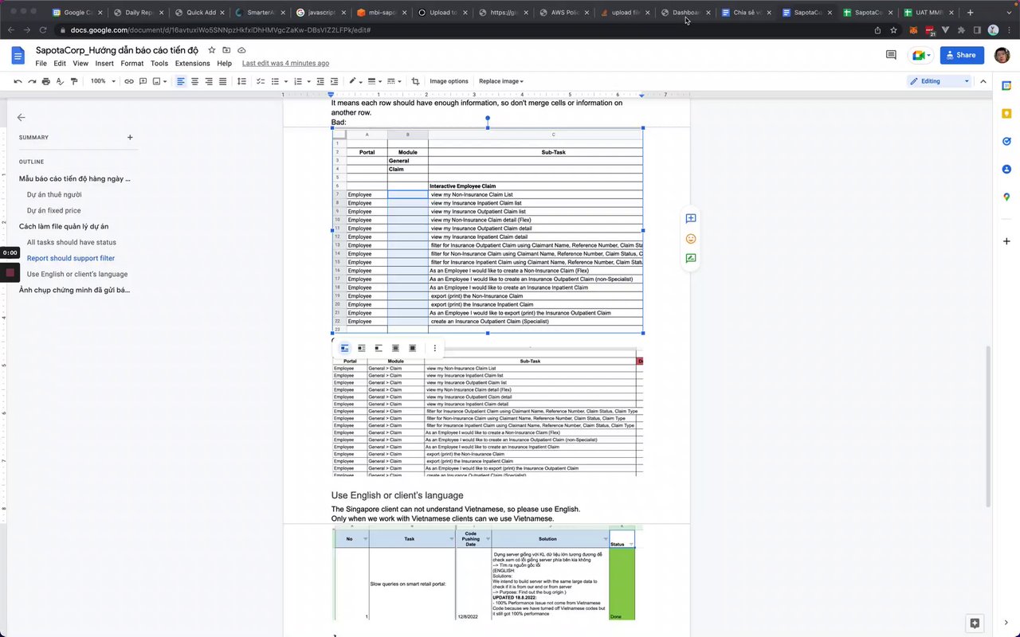Open line and paragraph spacing options
This screenshot has width=1020, height=637.
pos(242,81)
